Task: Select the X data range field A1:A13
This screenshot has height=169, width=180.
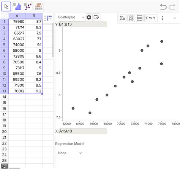Action: point(83,131)
